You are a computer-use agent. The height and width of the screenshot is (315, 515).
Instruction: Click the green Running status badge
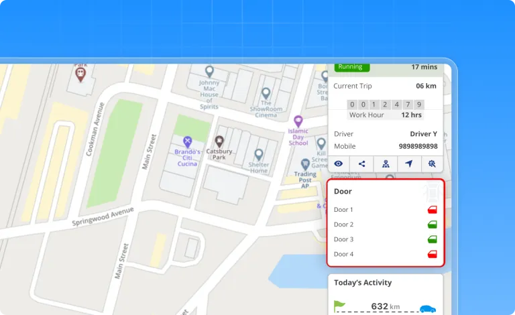[350, 67]
